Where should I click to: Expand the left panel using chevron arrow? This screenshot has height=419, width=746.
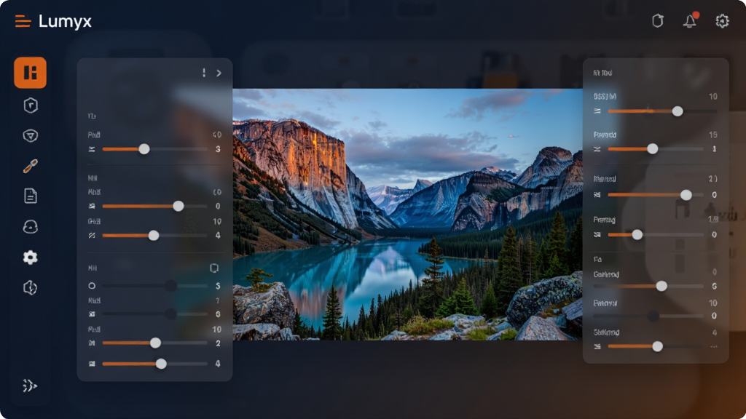pyautogui.click(x=219, y=73)
